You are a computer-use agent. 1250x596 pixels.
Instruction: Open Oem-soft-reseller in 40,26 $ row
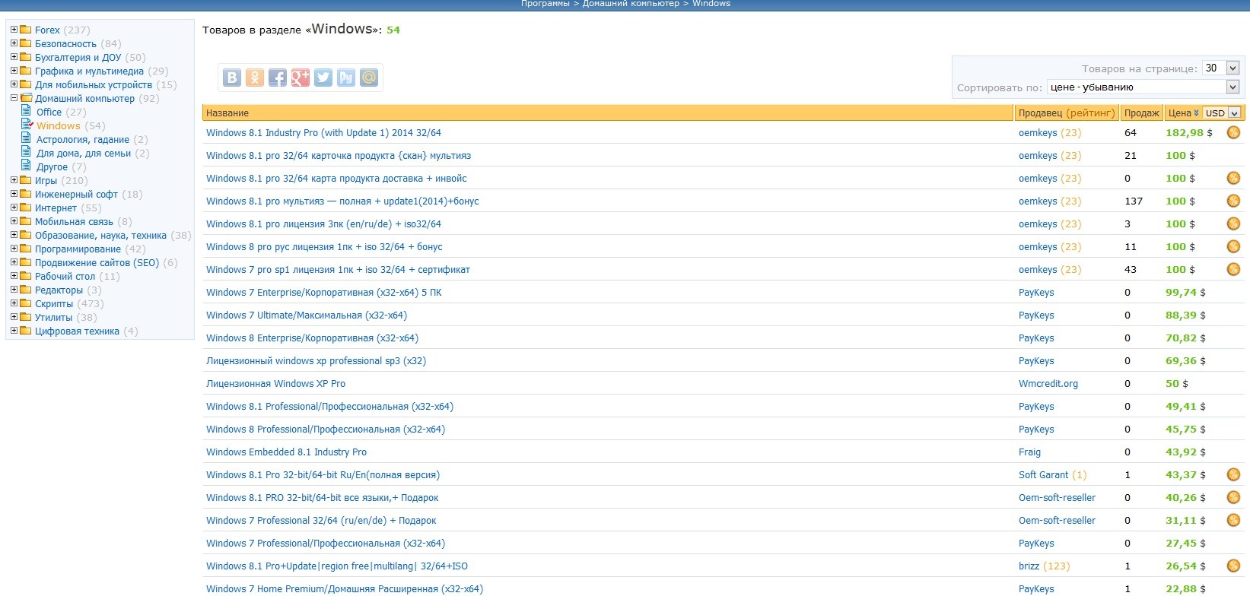pos(1057,497)
